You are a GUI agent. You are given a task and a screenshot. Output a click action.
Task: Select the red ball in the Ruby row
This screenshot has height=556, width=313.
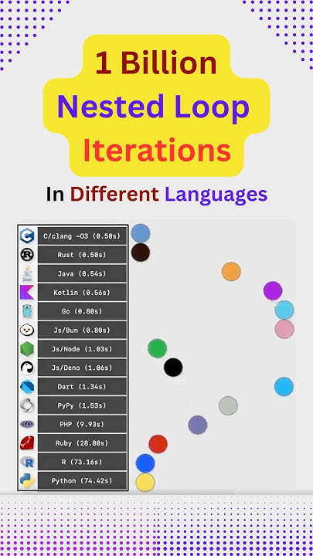click(x=158, y=444)
